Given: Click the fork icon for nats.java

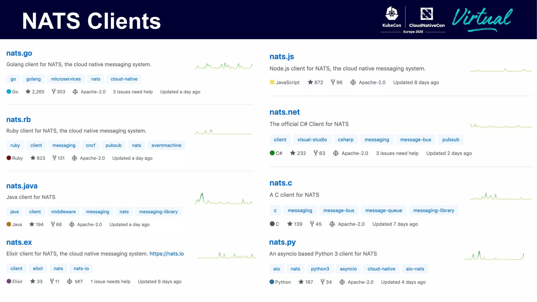Looking at the screenshot, I should click(53, 224).
